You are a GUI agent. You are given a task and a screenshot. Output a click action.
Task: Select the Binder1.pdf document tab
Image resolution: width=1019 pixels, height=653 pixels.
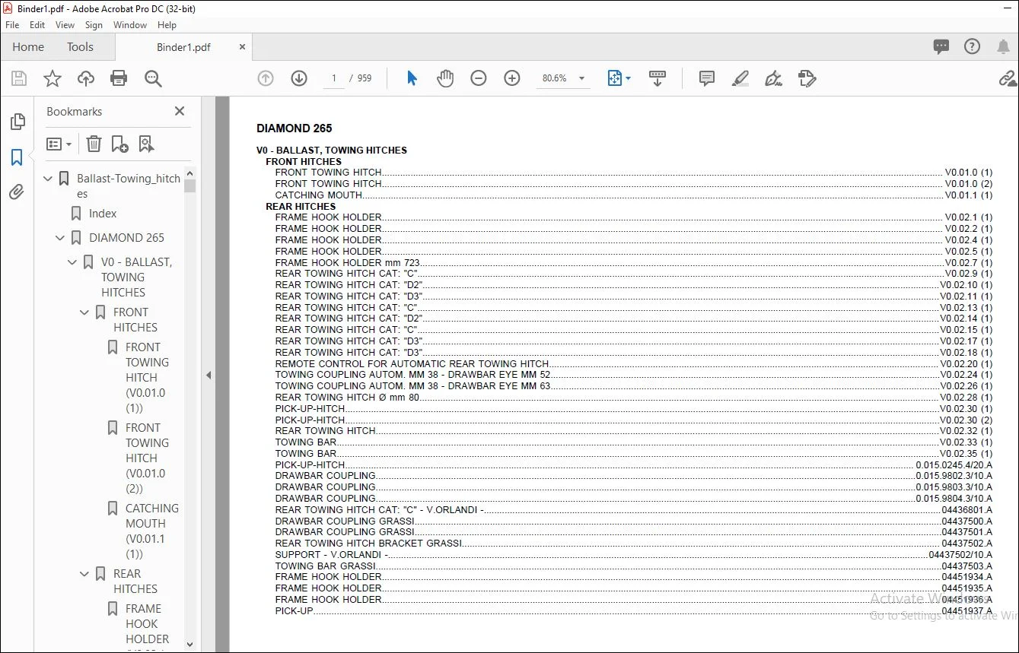point(183,47)
